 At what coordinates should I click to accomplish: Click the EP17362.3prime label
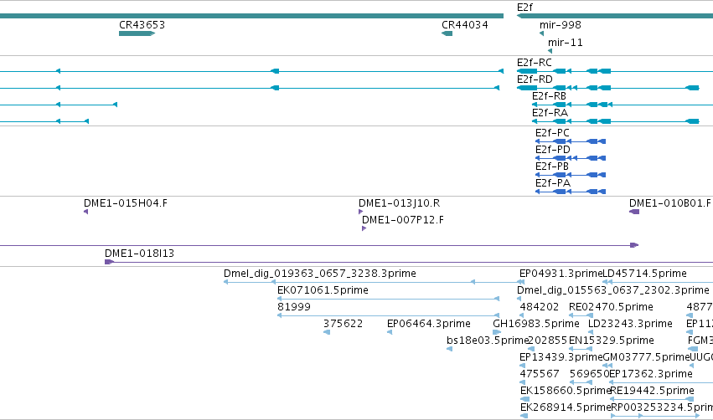point(651,375)
